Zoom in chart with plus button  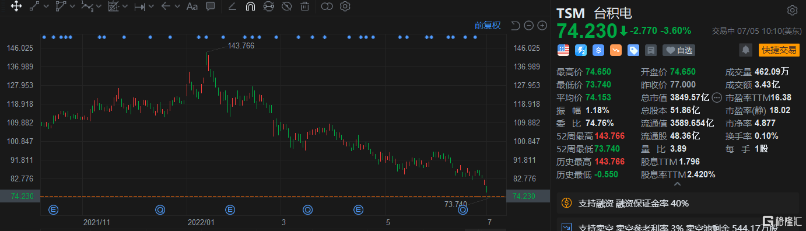pos(542,26)
